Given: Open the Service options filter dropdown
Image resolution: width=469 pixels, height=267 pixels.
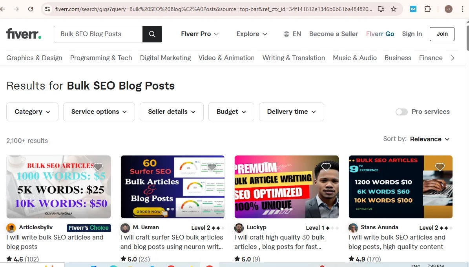Looking at the screenshot, I should click(x=99, y=112).
